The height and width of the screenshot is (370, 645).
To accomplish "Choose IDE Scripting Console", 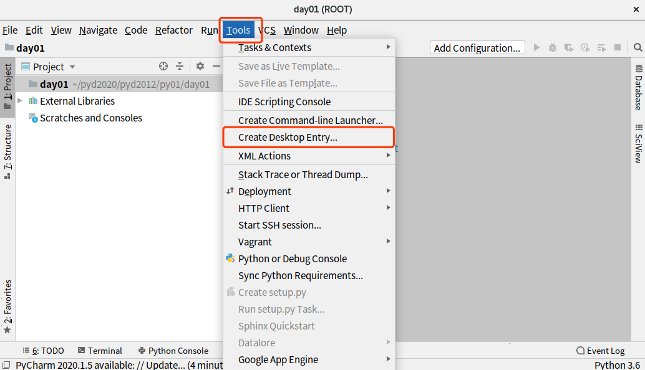I will click(309, 102).
